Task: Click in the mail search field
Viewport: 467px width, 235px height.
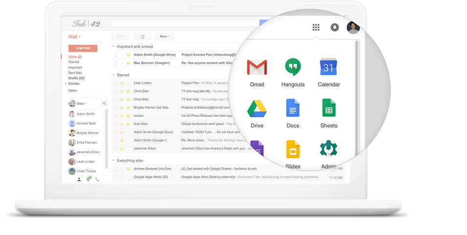Action: pyautogui.click(x=184, y=23)
